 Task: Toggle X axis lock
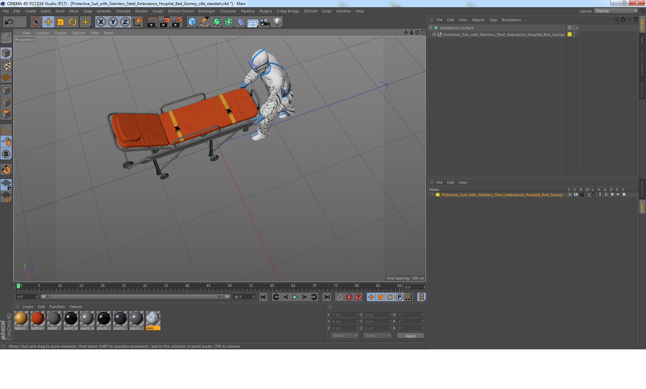(x=101, y=22)
